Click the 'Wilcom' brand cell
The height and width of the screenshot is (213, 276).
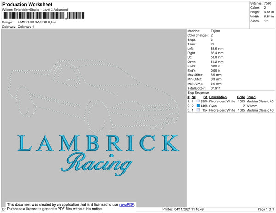(252, 106)
